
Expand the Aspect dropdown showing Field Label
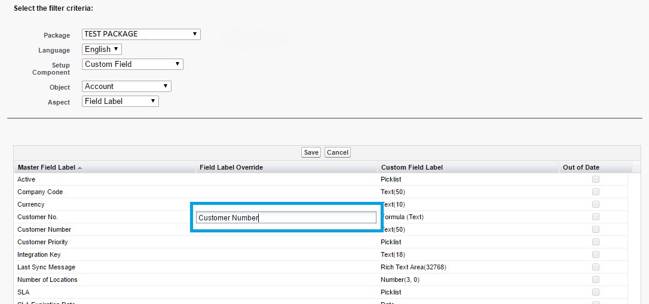[120, 102]
